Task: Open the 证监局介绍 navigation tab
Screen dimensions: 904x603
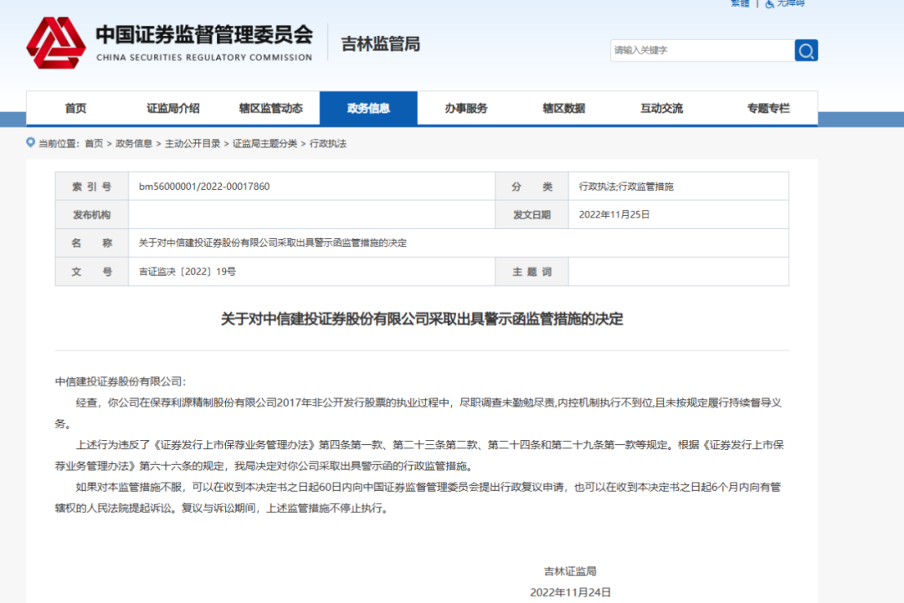Action: pos(173,109)
